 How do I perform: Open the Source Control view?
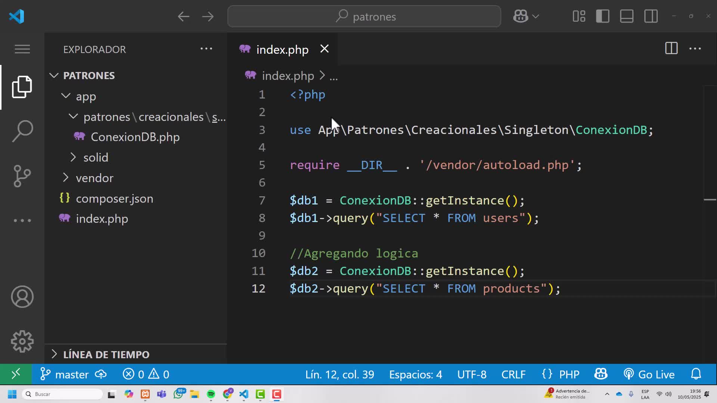click(22, 176)
